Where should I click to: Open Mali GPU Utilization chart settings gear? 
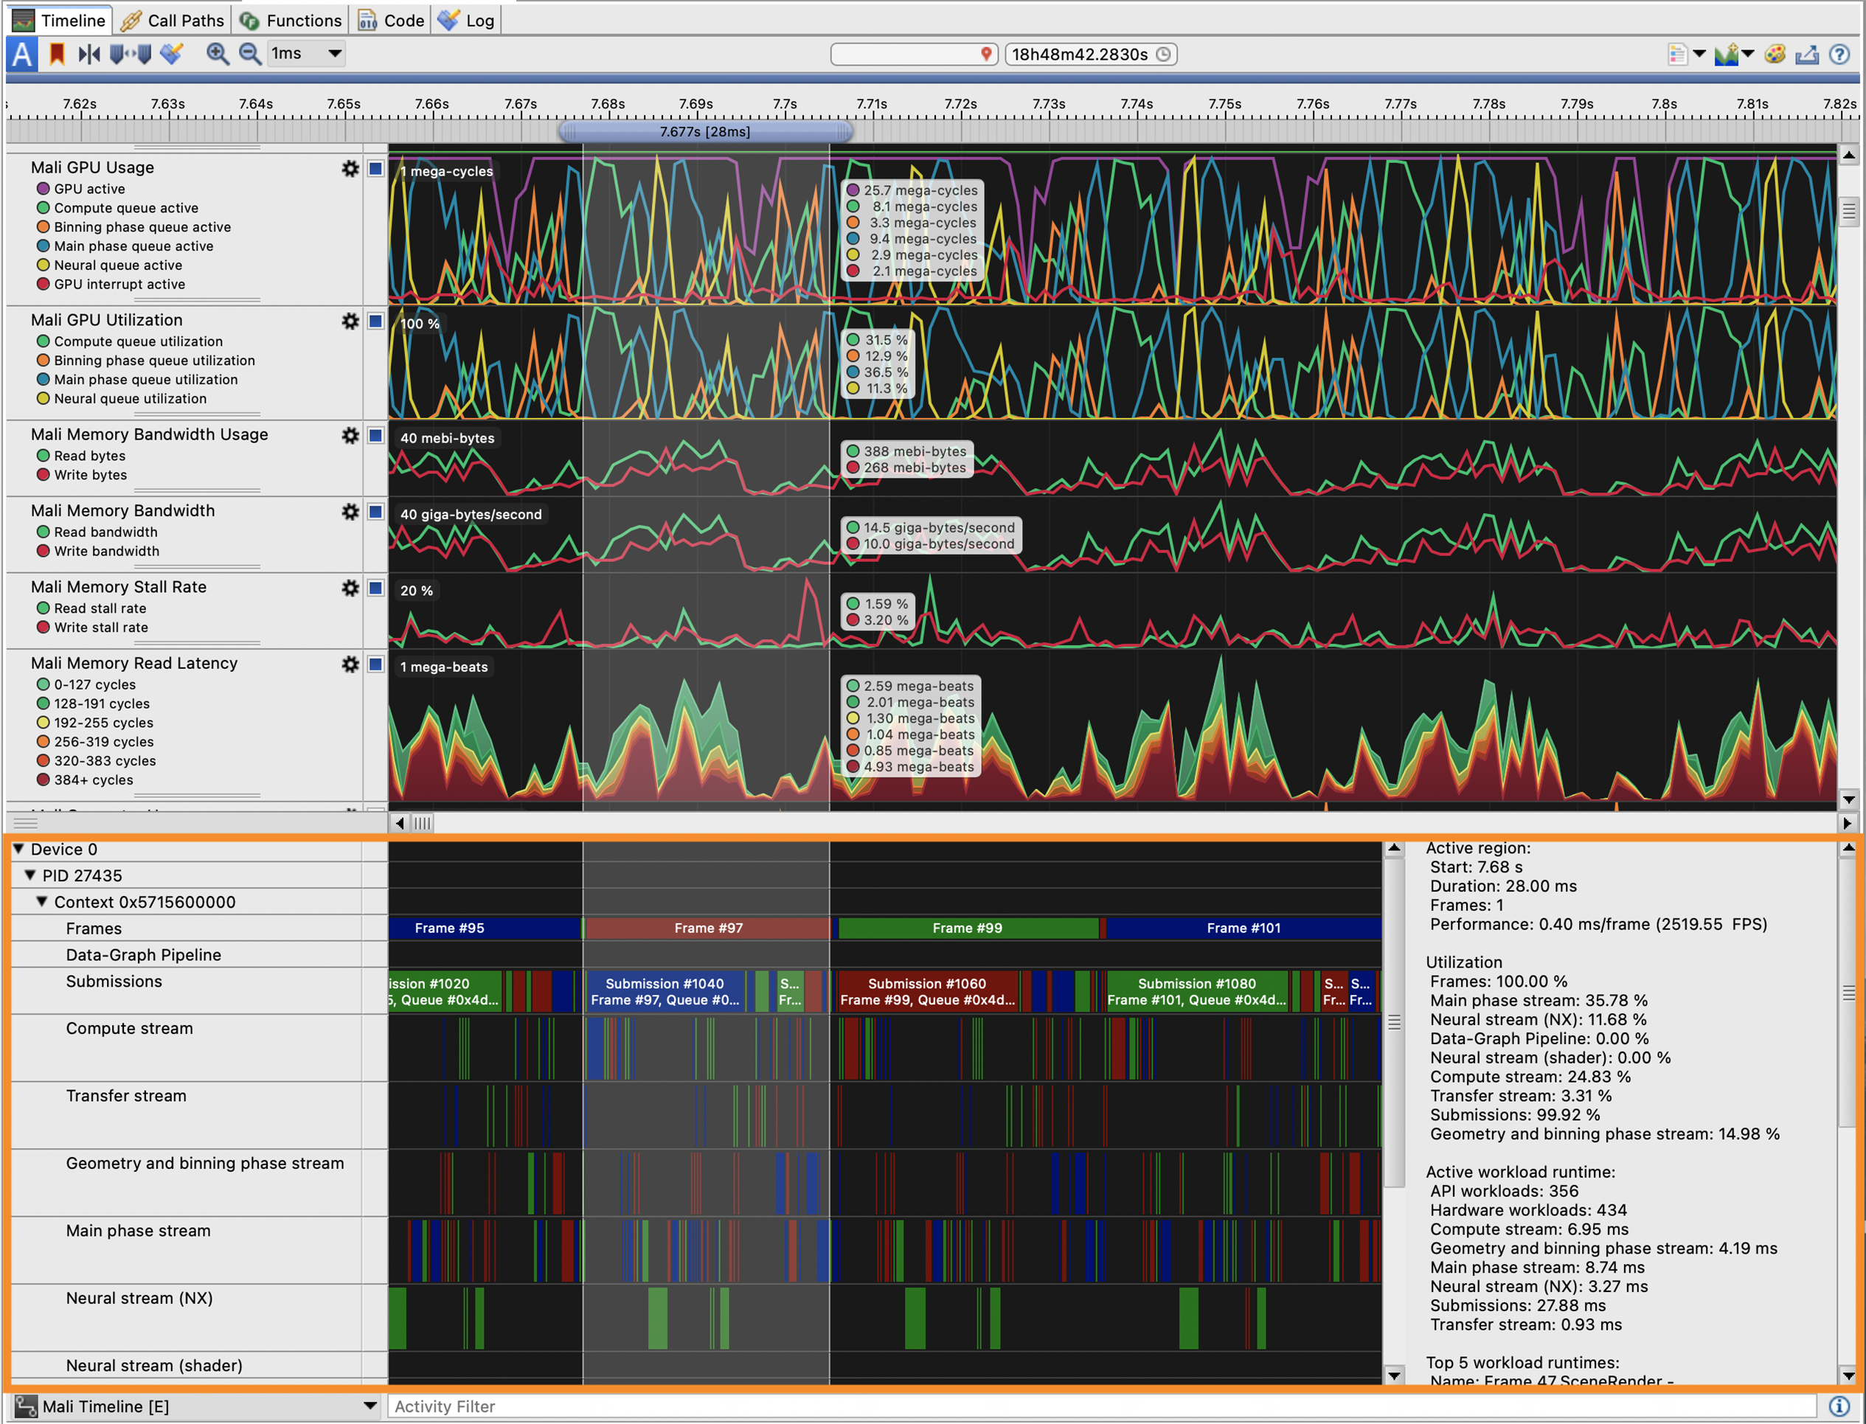click(x=350, y=320)
